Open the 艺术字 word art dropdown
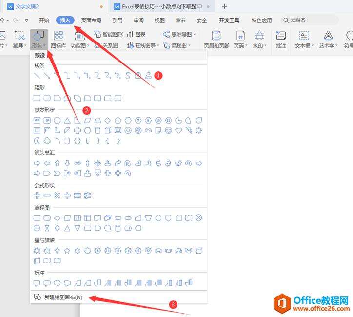Screen dimensions: 353x317 (328, 40)
